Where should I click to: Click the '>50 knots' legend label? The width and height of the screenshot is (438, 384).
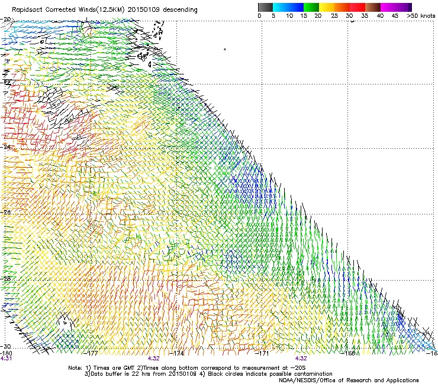(x=421, y=16)
